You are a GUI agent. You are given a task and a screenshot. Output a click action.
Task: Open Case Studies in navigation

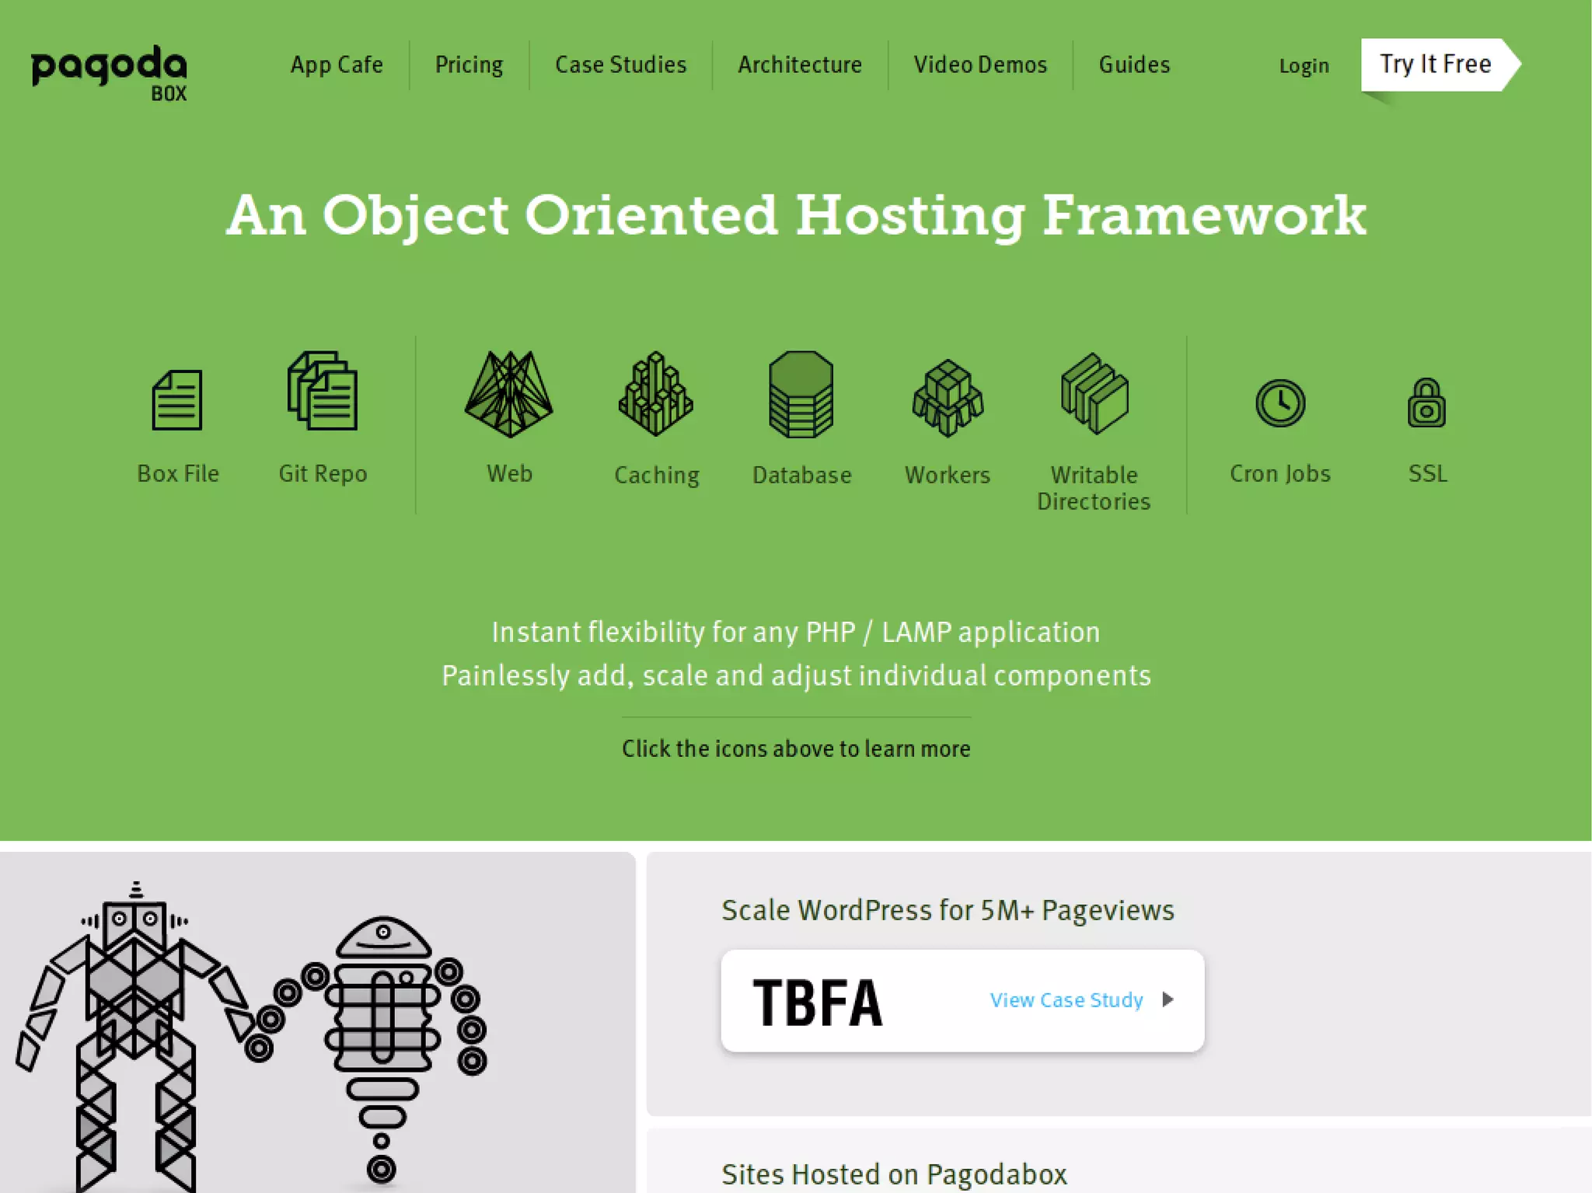[x=620, y=65]
